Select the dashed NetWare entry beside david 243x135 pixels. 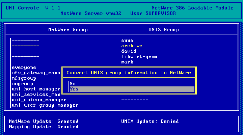point(25,51)
